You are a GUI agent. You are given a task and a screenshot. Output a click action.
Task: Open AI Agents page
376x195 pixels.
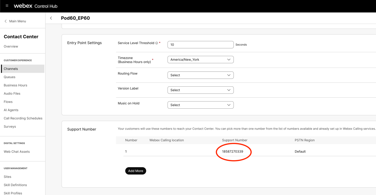coord(11,110)
